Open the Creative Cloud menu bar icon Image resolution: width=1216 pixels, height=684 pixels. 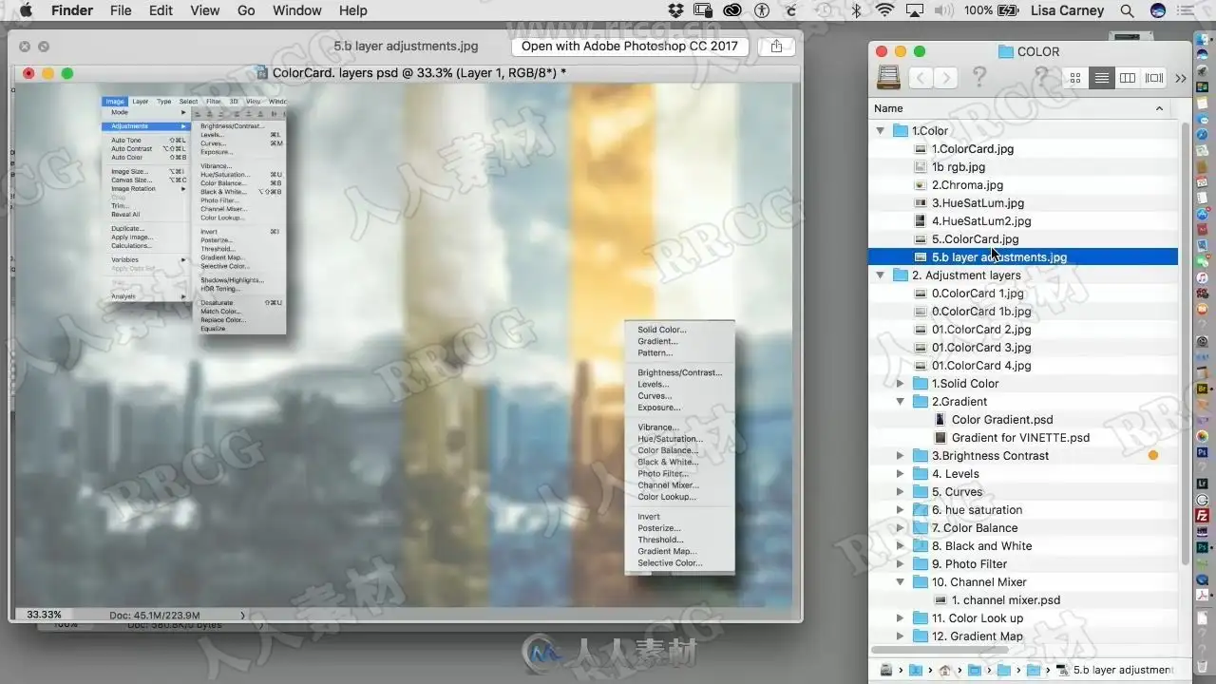pos(732,10)
